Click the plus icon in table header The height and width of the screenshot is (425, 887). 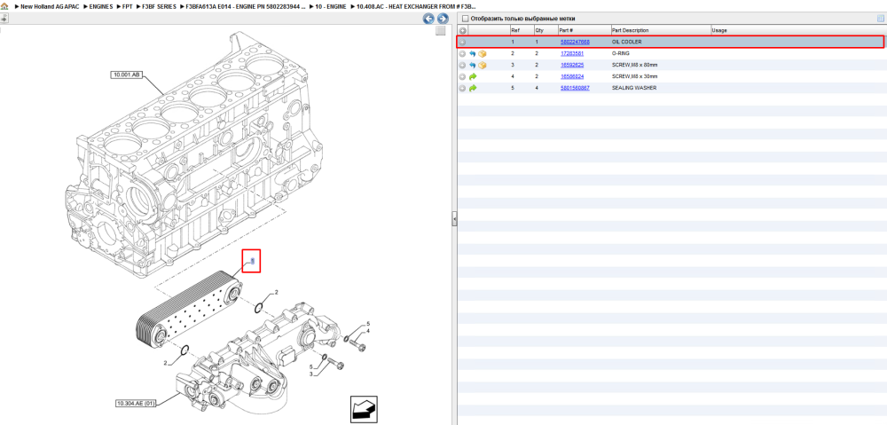(463, 30)
